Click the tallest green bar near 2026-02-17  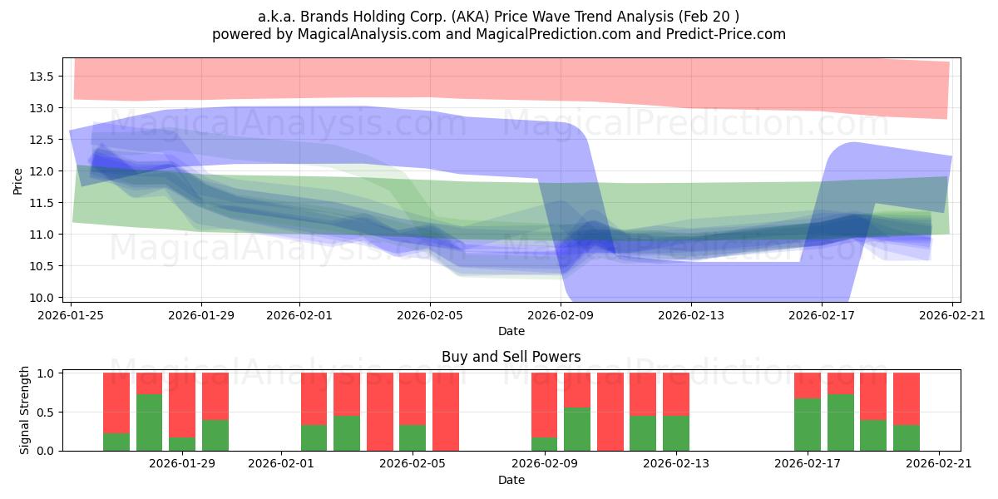(x=841, y=422)
